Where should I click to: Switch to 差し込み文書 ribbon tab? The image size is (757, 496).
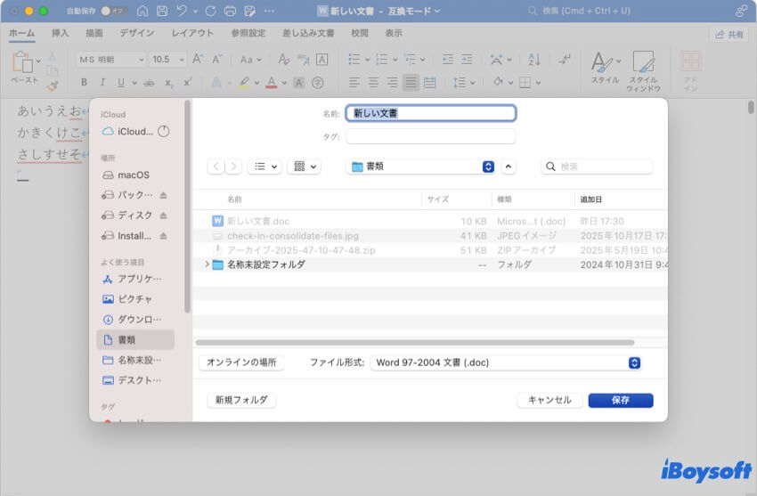(308, 33)
